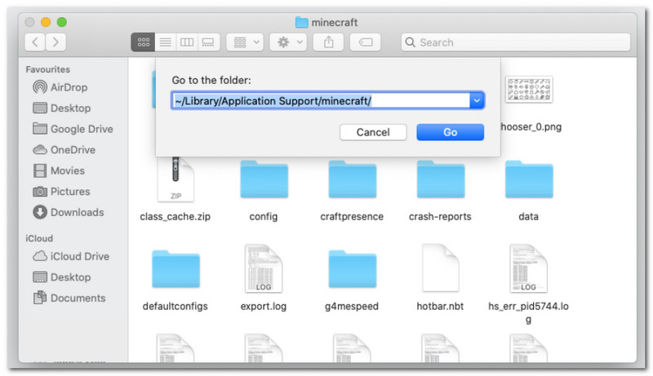Select the class_cache.zip file icon
The image size is (653, 376).
(175, 179)
